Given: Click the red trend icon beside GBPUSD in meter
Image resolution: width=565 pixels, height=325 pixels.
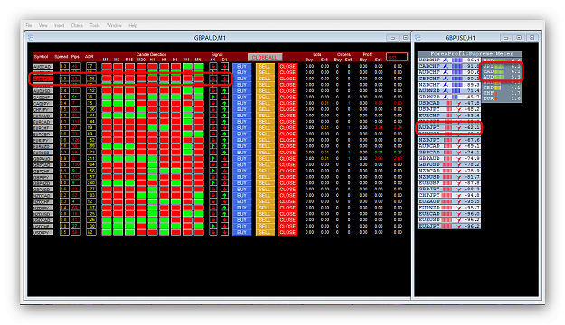Looking at the screenshot, I should pos(458,164).
